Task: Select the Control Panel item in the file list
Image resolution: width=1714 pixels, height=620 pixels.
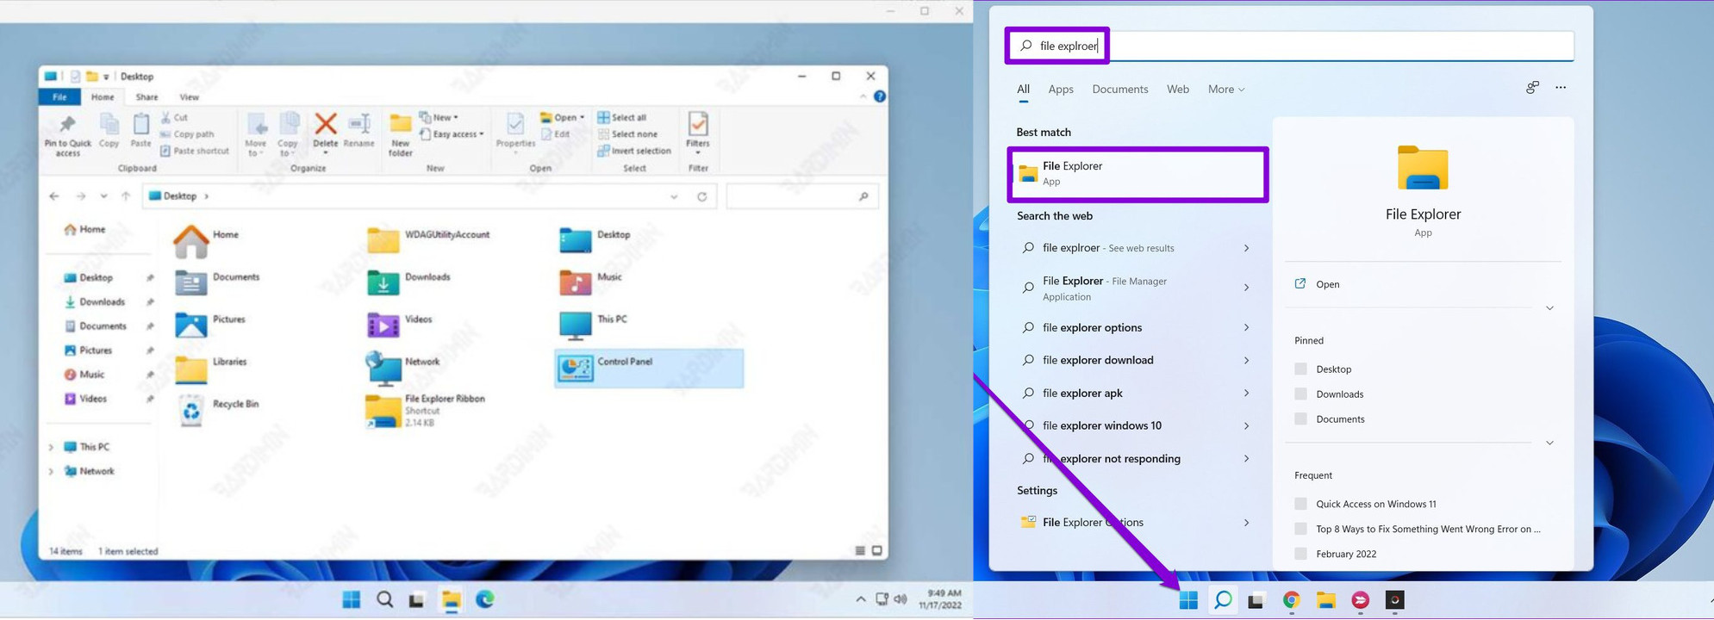Action: tap(649, 368)
